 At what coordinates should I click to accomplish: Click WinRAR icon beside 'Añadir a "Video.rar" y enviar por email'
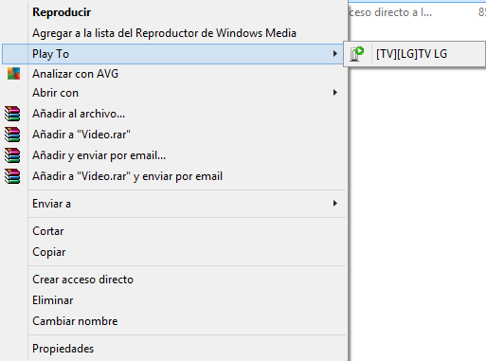pyautogui.click(x=12, y=176)
